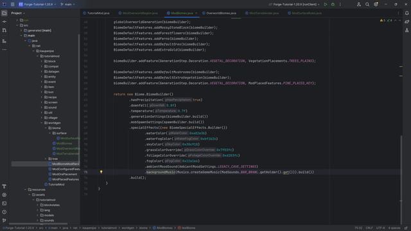411x231 pixels.
Task: Select ModConfiguredFeatures in project tree
Action: [64, 169]
